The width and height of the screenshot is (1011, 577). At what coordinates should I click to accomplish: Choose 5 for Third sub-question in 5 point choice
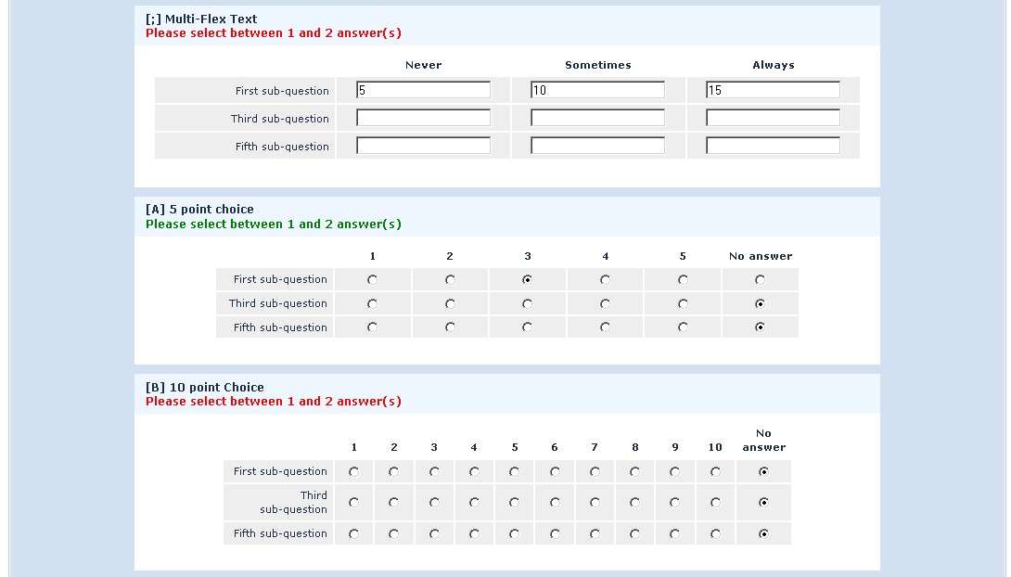coord(683,303)
